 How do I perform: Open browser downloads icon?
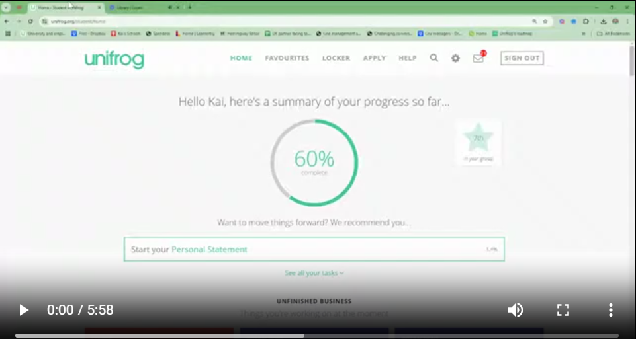(604, 21)
